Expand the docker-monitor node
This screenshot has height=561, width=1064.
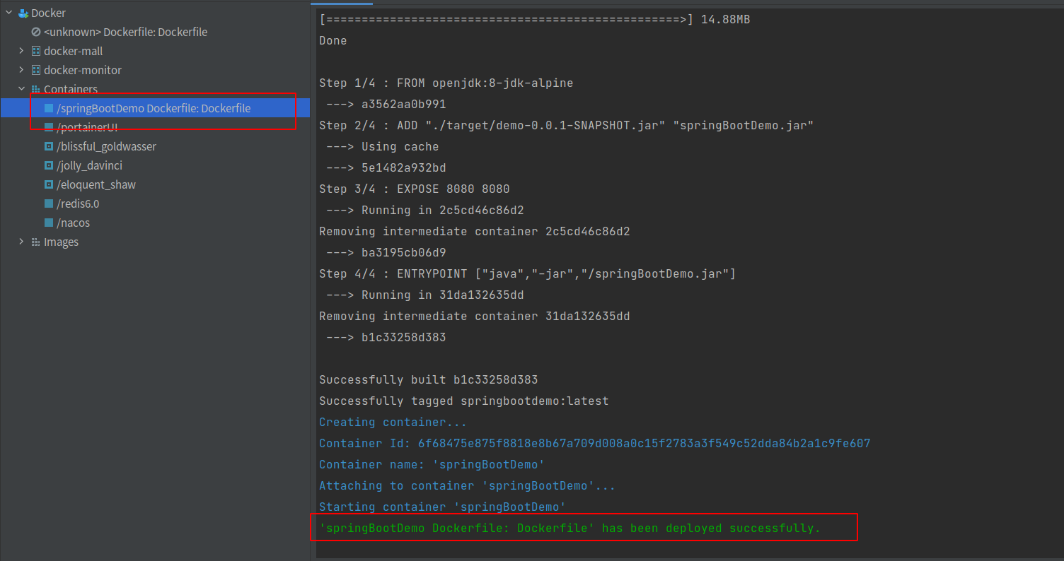pyautogui.click(x=21, y=70)
